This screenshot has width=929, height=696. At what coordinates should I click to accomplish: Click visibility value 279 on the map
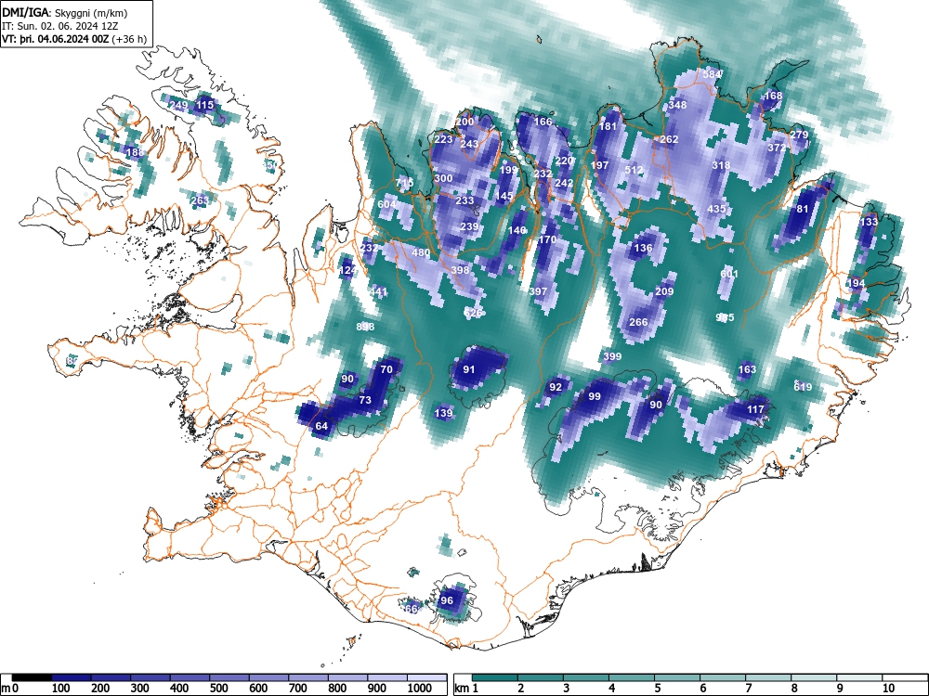click(x=799, y=135)
